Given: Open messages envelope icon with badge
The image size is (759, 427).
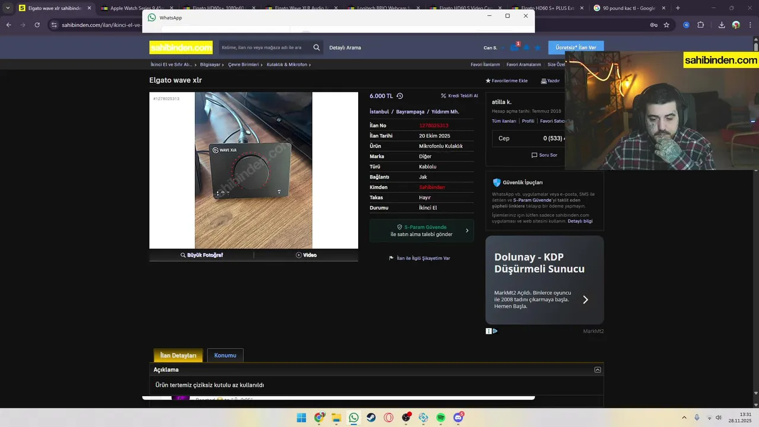Looking at the screenshot, I should (514, 47).
